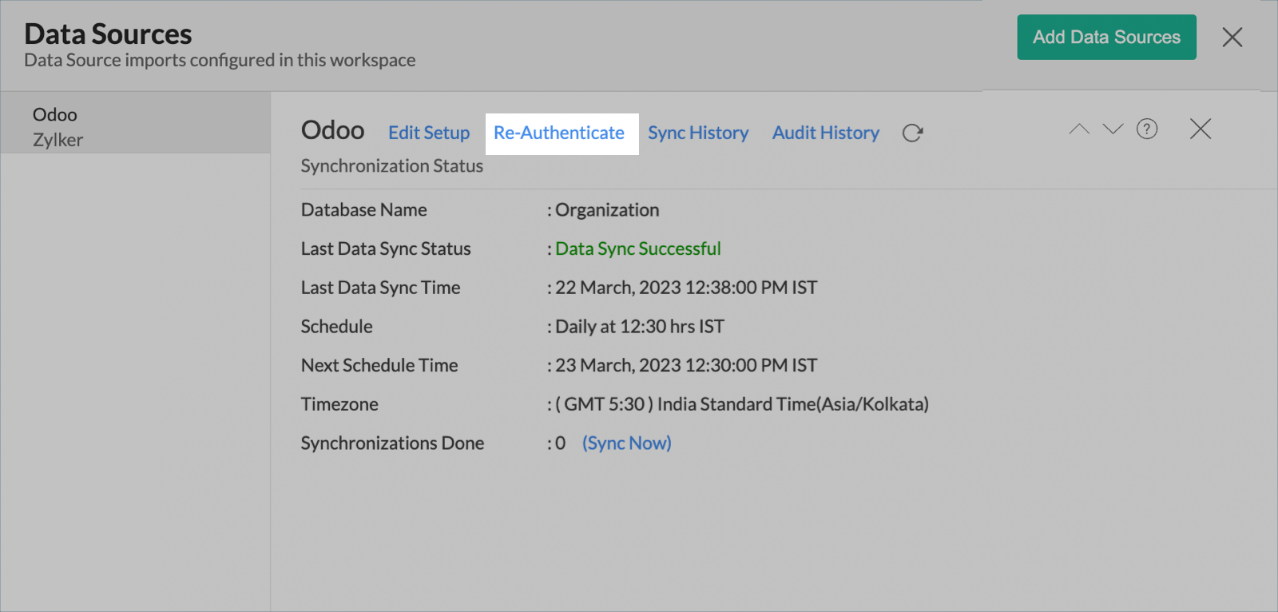Screen dimensions: 1278x612
Task: Click the Odoo heading in details panel
Action: (332, 130)
